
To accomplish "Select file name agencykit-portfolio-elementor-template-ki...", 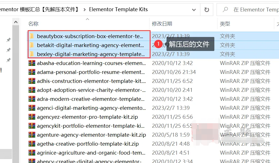I will 91,126.
